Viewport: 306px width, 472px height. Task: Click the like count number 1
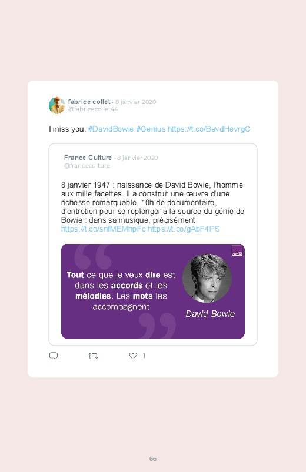click(144, 356)
